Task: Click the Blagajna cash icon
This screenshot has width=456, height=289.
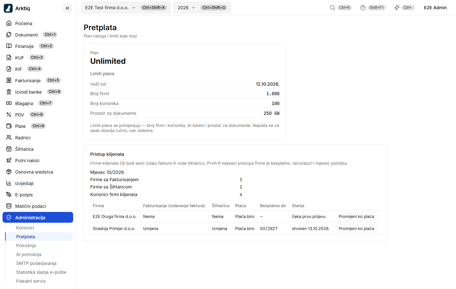Action: (9, 103)
